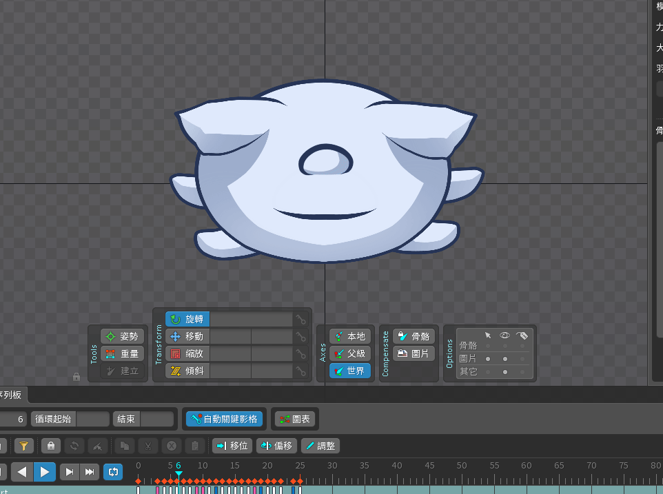Click the keyframe diamond at frame 25
The image size is (663, 494).
pyautogui.click(x=300, y=482)
